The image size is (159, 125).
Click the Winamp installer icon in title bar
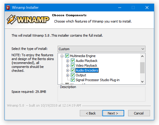click(x=8, y=8)
